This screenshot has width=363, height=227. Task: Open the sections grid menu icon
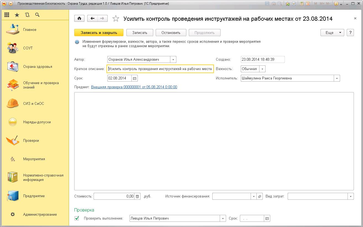coord(7,15)
